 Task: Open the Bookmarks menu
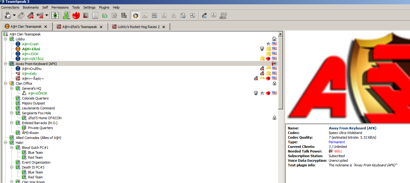click(x=31, y=7)
